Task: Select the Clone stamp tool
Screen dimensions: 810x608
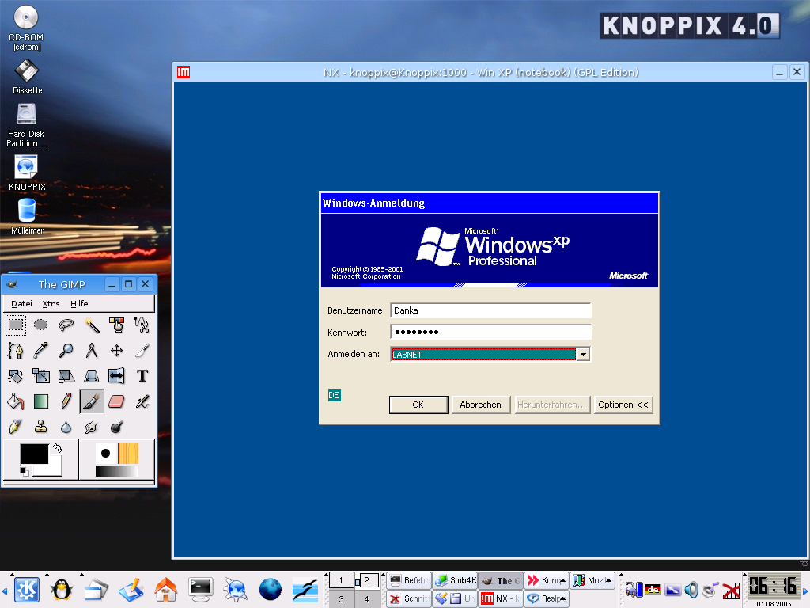Action: point(41,427)
